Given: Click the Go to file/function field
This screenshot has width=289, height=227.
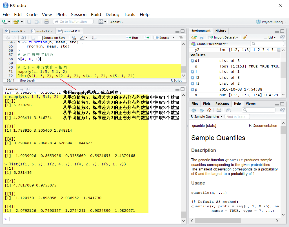Looking at the screenshot, I should pyautogui.click(x=73, y=22).
